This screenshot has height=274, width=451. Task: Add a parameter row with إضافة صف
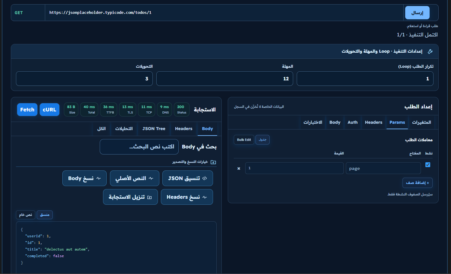(x=418, y=183)
